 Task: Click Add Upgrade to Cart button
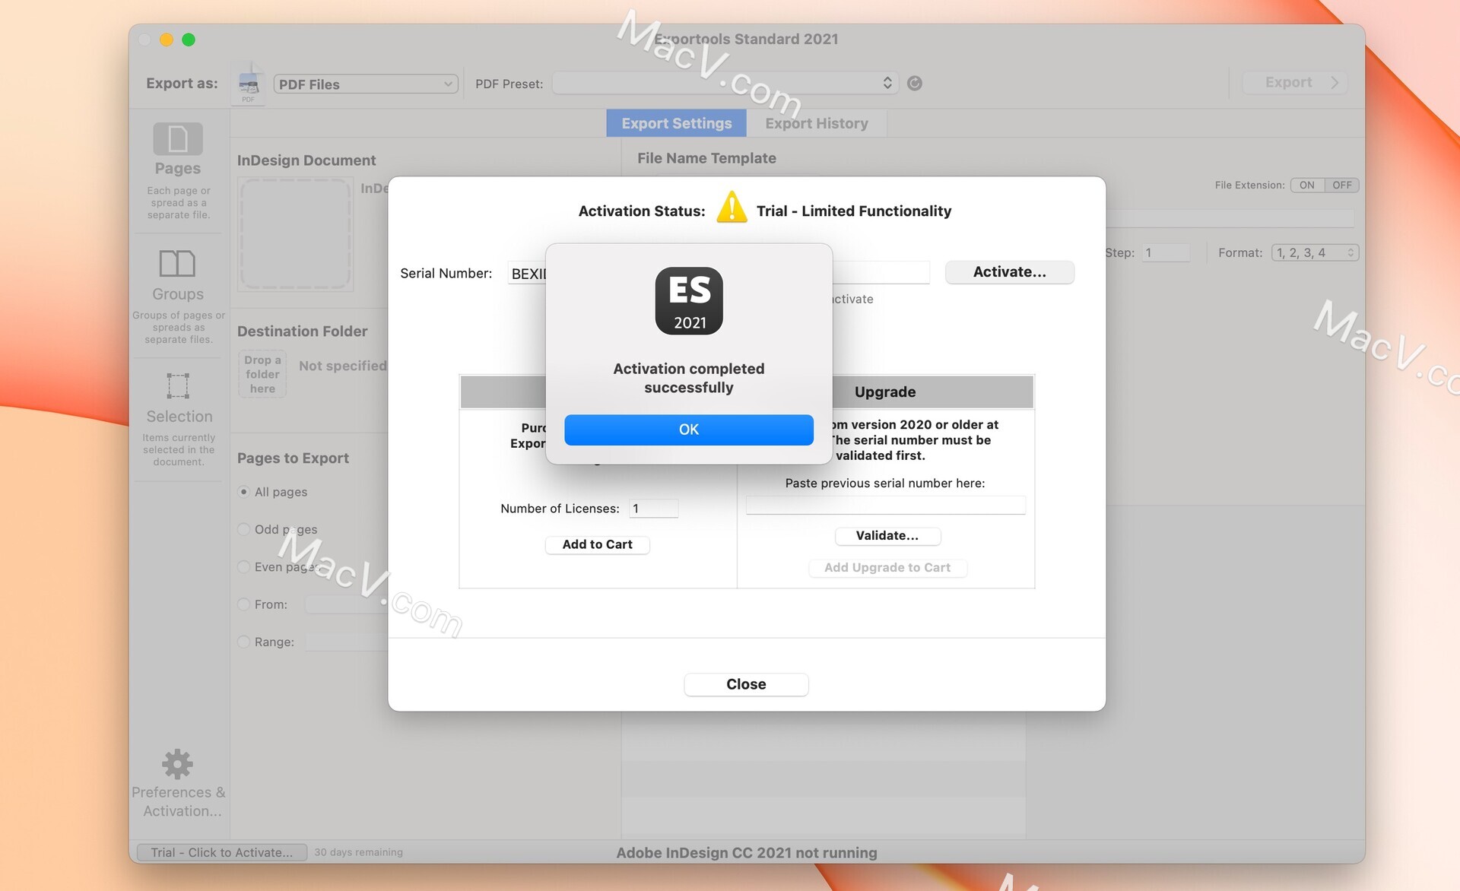(x=887, y=568)
